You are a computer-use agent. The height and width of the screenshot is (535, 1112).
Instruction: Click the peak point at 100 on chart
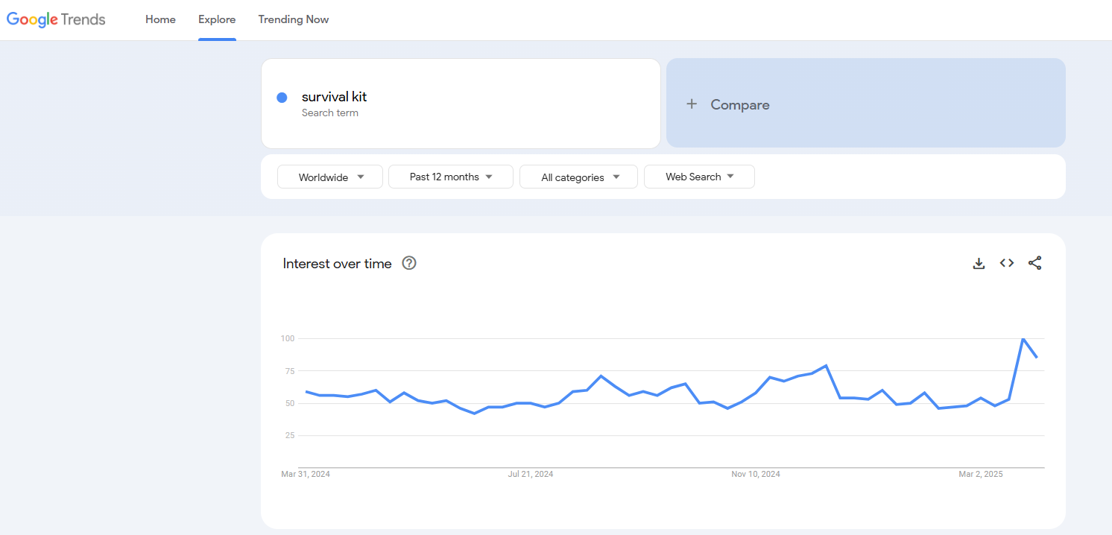(1023, 339)
